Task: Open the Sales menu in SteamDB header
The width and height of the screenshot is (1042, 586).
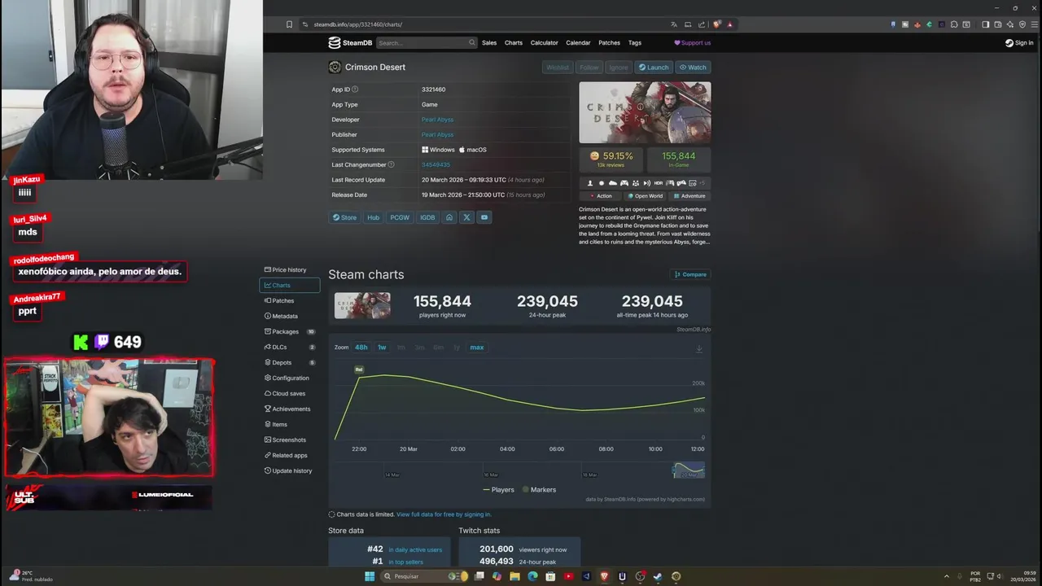Action: 489,43
